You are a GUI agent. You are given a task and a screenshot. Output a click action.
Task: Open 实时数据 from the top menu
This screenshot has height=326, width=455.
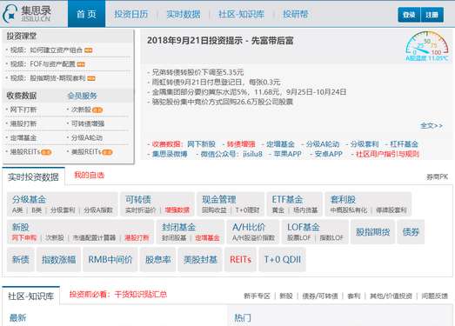pos(184,14)
